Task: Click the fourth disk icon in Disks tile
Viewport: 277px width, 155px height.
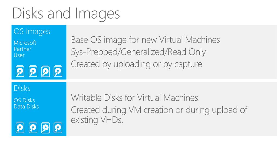Action: click(x=58, y=127)
